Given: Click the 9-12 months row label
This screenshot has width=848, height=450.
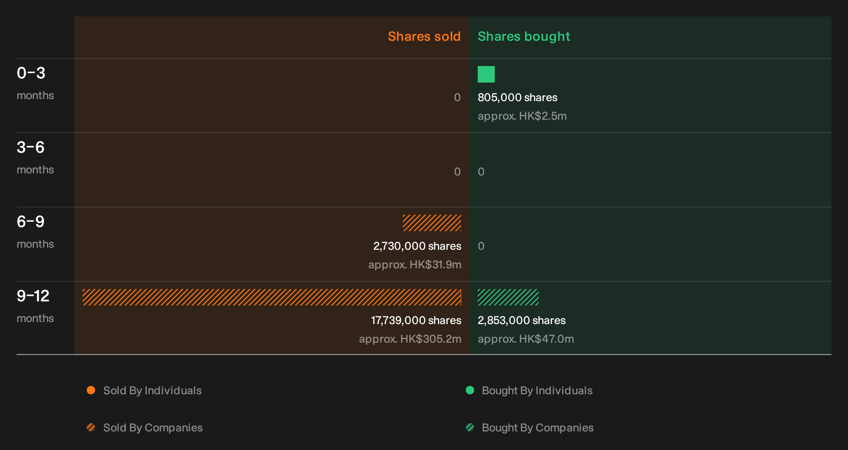Looking at the screenshot, I should coord(35,307).
